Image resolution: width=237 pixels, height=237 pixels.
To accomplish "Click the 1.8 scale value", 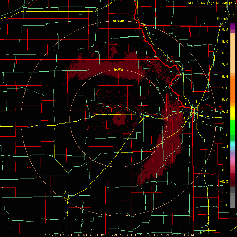I will pyautogui.click(x=225, y=147).
